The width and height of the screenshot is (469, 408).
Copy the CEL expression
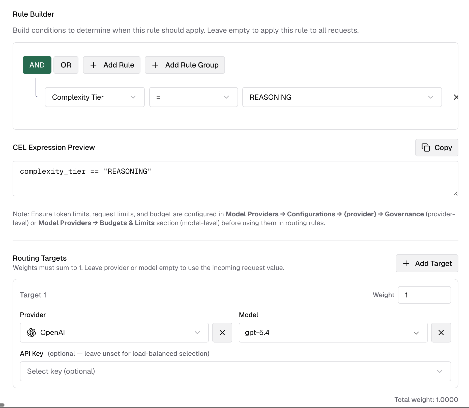click(437, 148)
